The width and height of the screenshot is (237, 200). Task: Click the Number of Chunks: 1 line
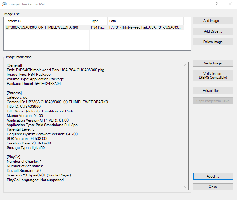[24, 161]
